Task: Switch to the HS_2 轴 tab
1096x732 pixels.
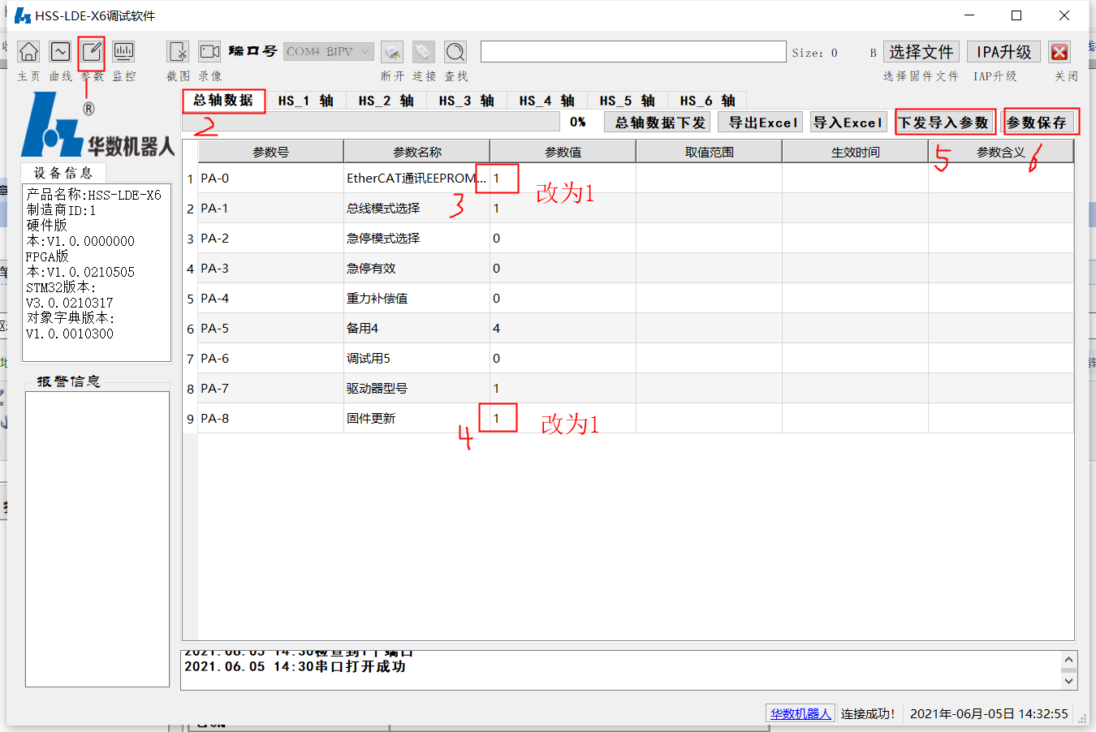Action: click(x=386, y=101)
